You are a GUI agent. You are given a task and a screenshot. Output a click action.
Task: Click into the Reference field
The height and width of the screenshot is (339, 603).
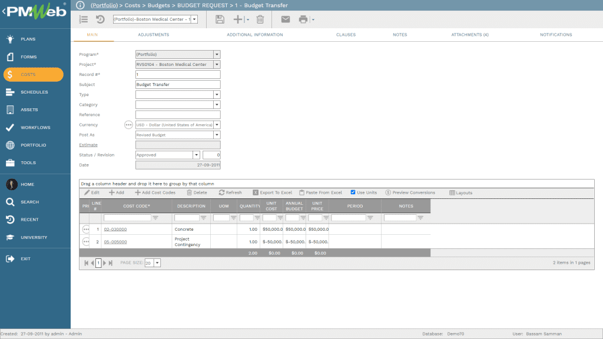(x=178, y=115)
